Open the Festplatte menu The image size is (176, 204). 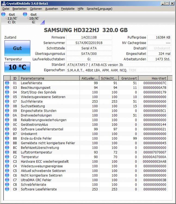(68, 9)
